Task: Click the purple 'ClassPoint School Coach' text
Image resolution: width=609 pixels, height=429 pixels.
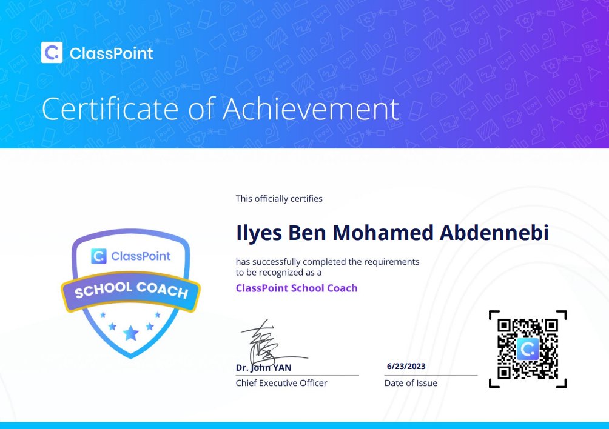Action: point(297,288)
